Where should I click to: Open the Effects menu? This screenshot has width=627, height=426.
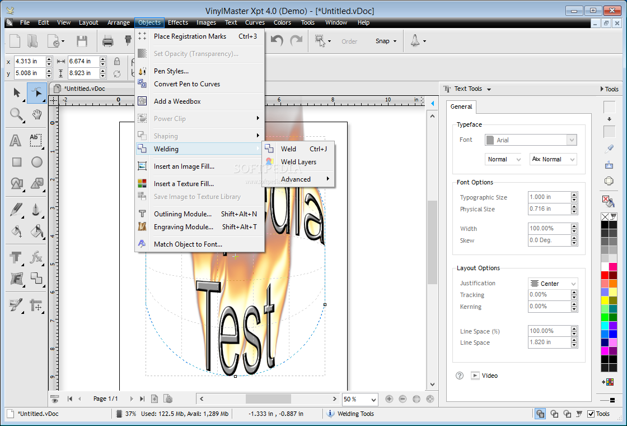178,22
